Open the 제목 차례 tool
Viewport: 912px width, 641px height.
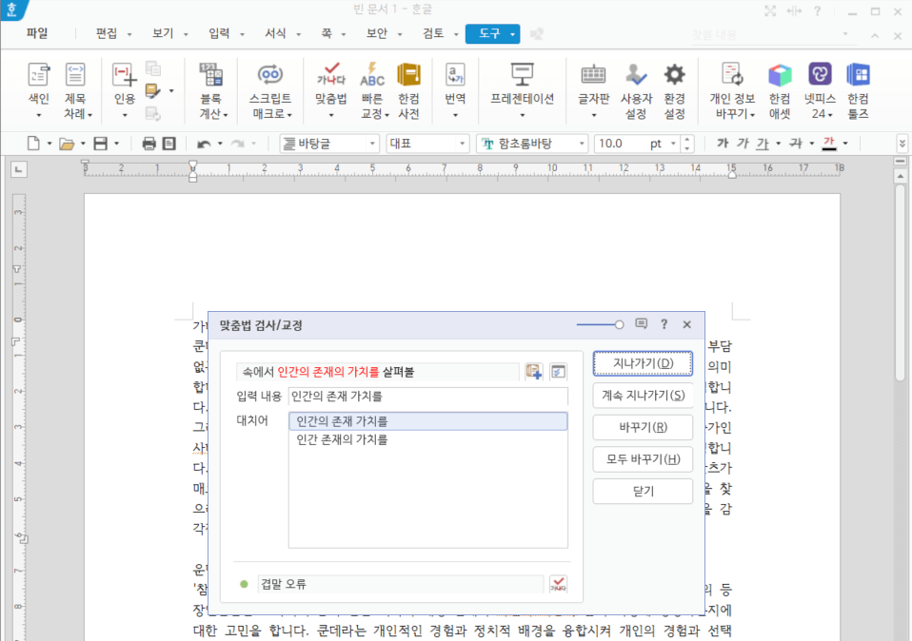(76, 89)
